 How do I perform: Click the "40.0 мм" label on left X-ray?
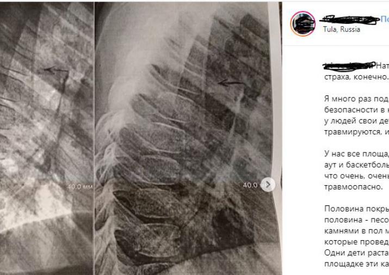pyautogui.click(x=80, y=187)
